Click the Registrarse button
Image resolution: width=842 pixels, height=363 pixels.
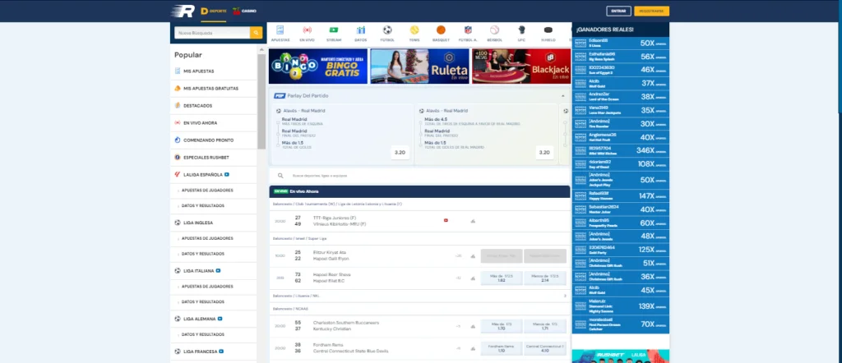[651, 11]
